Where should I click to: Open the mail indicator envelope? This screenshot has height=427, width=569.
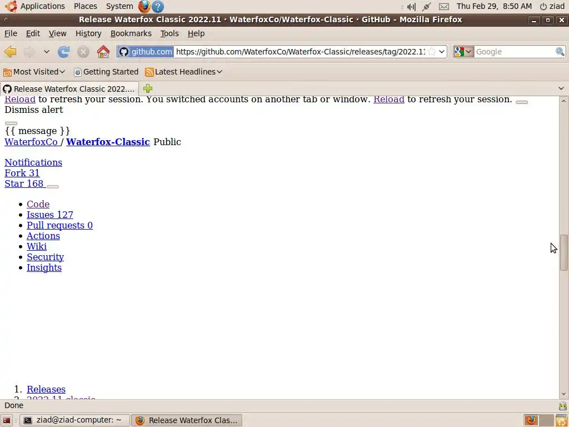(x=444, y=7)
